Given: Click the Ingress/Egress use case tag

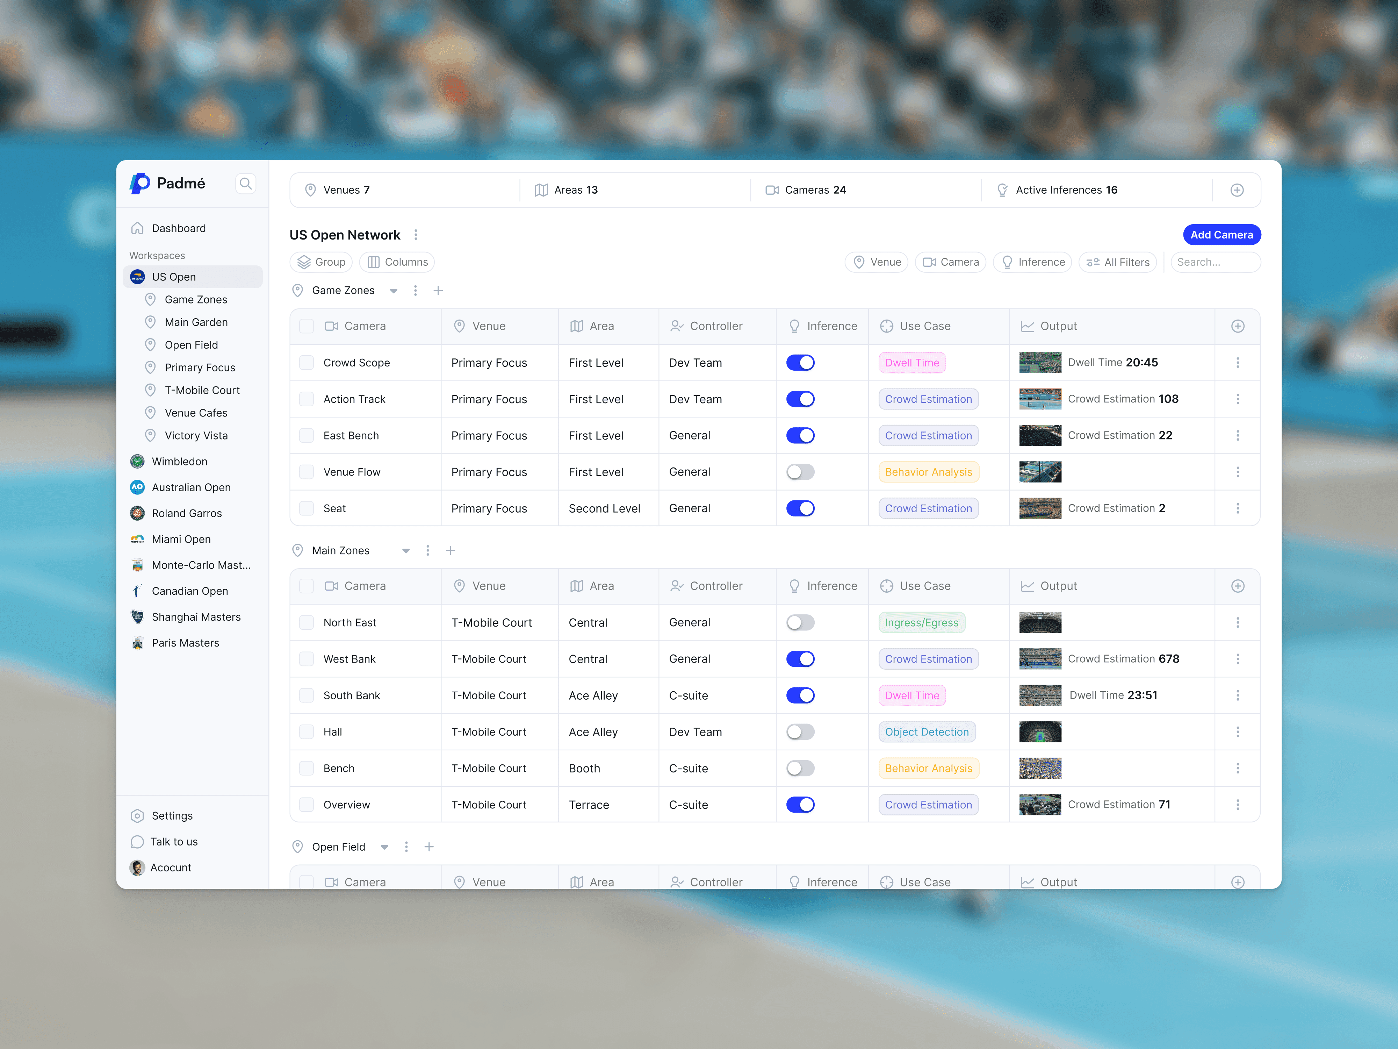Looking at the screenshot, I should 922,623.
